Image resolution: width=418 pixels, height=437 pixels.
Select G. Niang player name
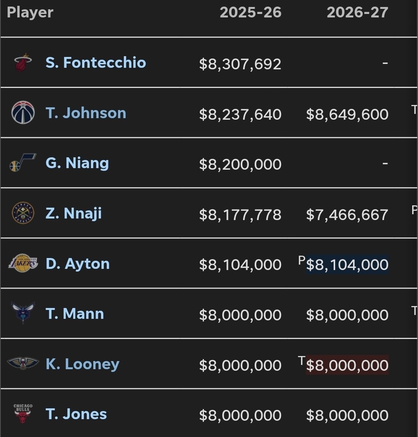(x=77, y=163)
